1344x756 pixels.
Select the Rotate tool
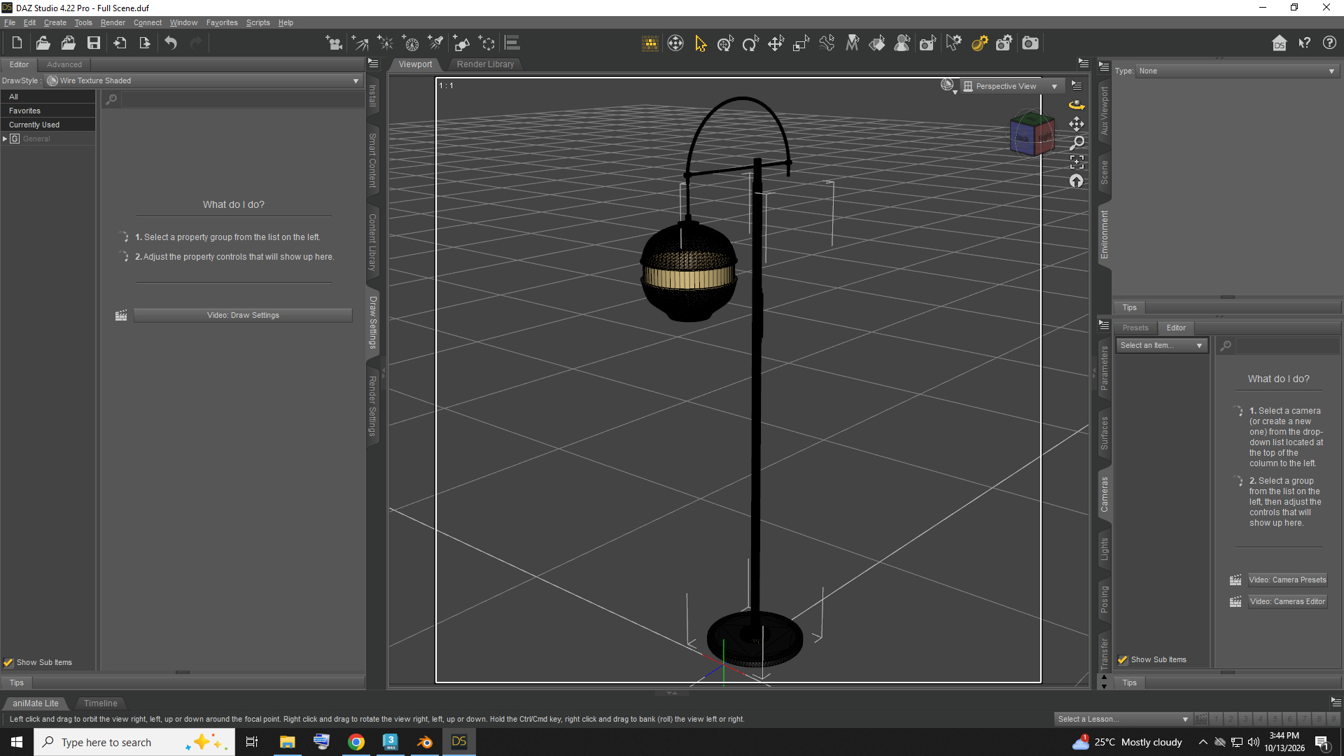(x=751, y=43)
